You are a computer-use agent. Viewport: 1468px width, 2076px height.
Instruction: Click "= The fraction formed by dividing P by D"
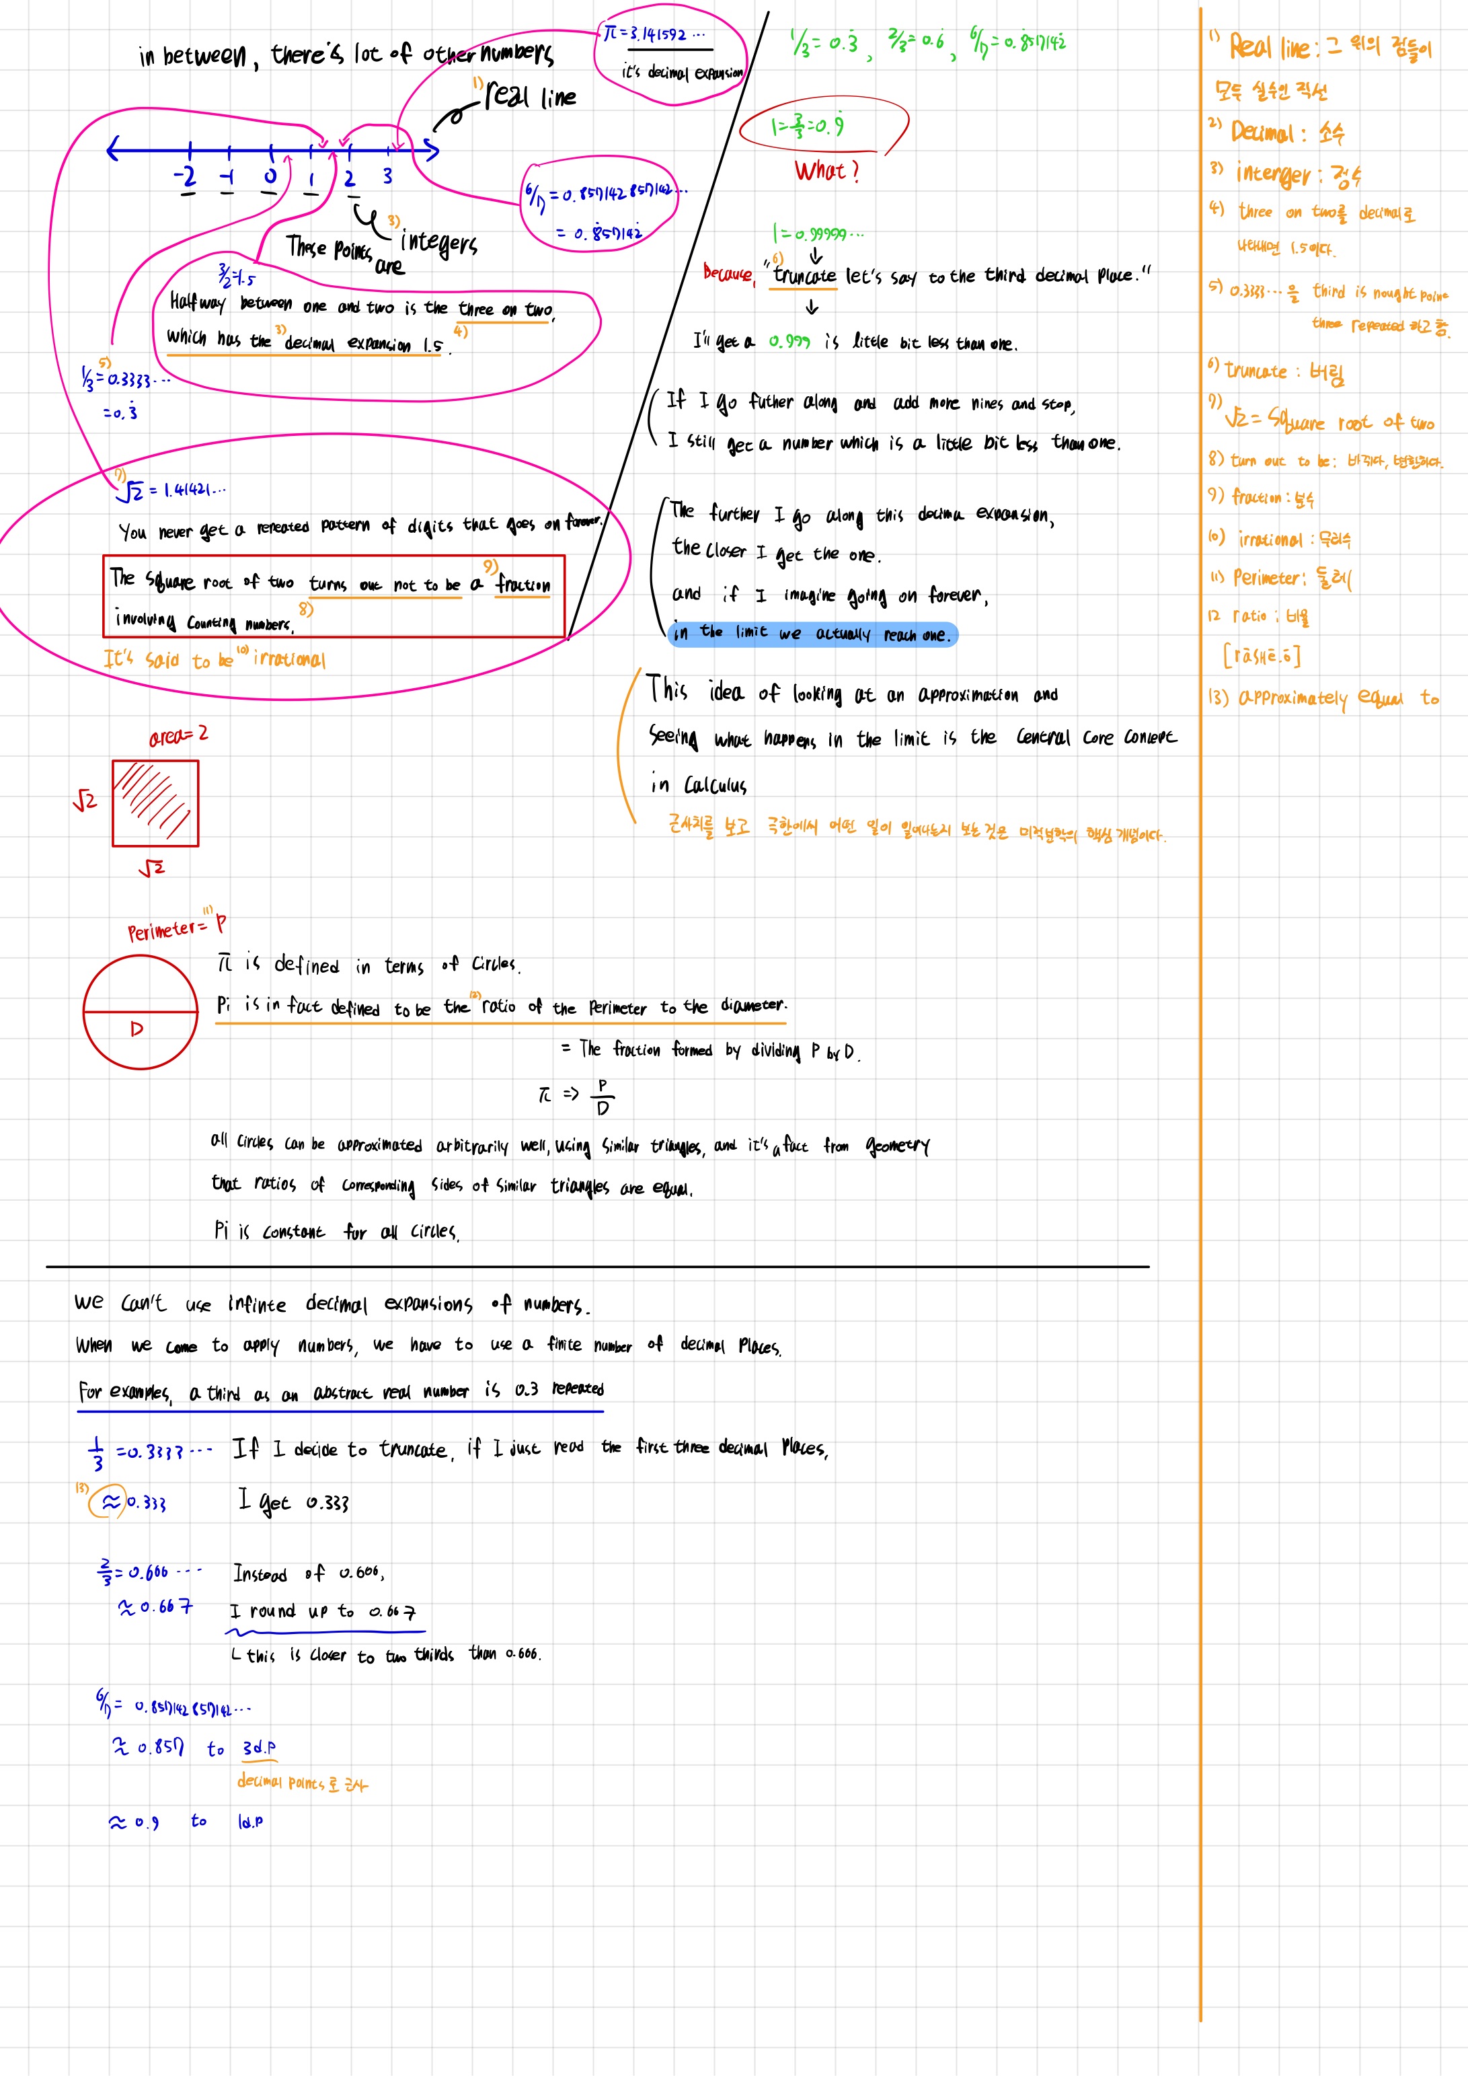711,1049
